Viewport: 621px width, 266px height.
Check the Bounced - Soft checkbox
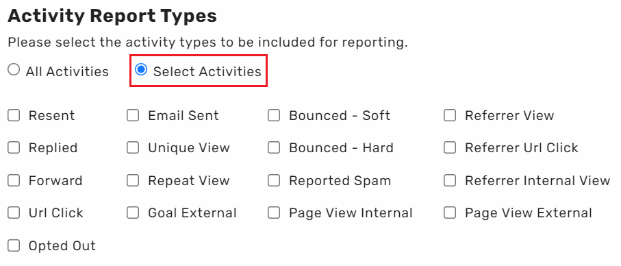[274, 115]
